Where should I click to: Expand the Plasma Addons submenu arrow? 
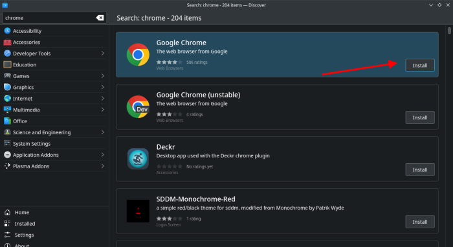[102, 166]
